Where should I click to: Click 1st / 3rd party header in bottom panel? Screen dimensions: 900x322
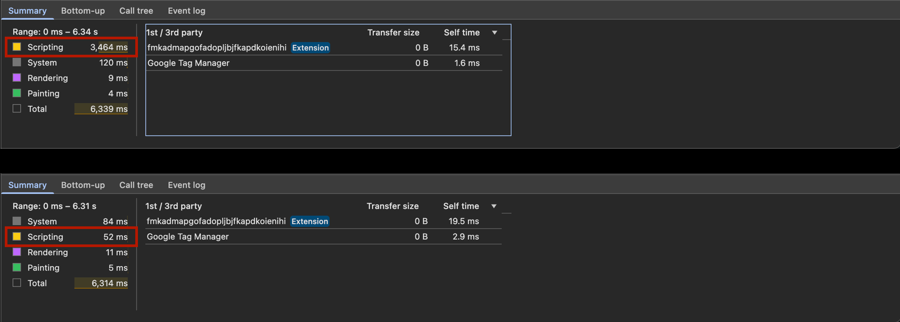[x=174, y=206]
